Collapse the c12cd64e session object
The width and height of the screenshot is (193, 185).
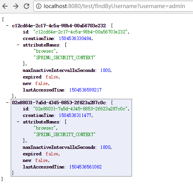click(7, 26)
